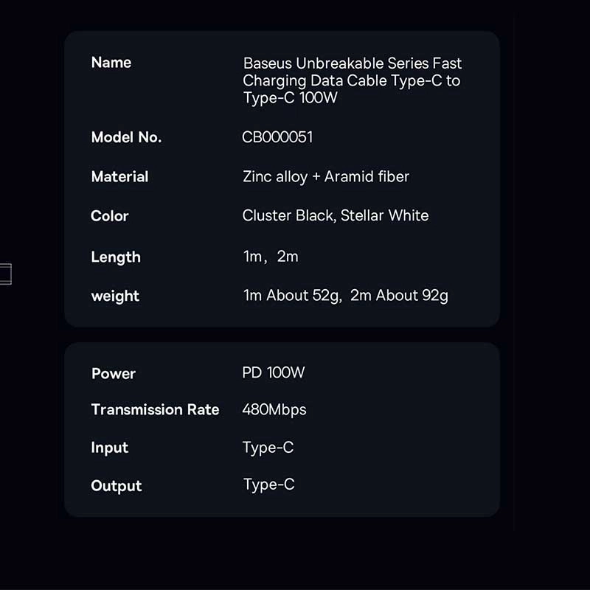Click the 1m, 2m length value
Image resolution: width=590 pixels, height=590 pixels.
(x=271, y=257)
